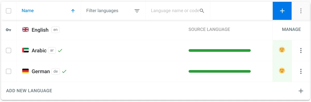Click the 'ar' language code badge
Viewport: 311px width, 102px height.
click(52, 50)
